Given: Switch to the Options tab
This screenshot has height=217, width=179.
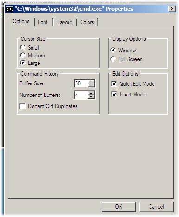Looking at the screenshot, I should pyautogui.click(x=21, y=21).
